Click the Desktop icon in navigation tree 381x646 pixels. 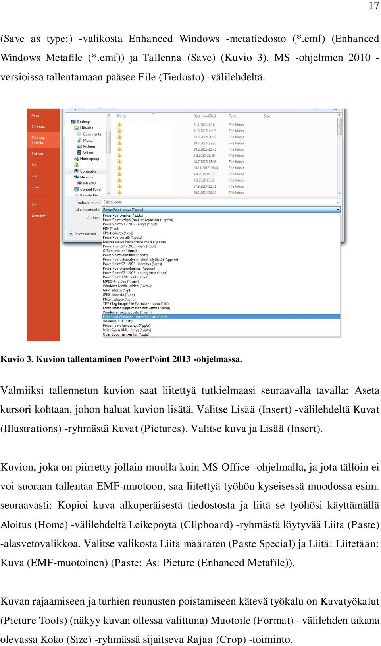point(73,122)
